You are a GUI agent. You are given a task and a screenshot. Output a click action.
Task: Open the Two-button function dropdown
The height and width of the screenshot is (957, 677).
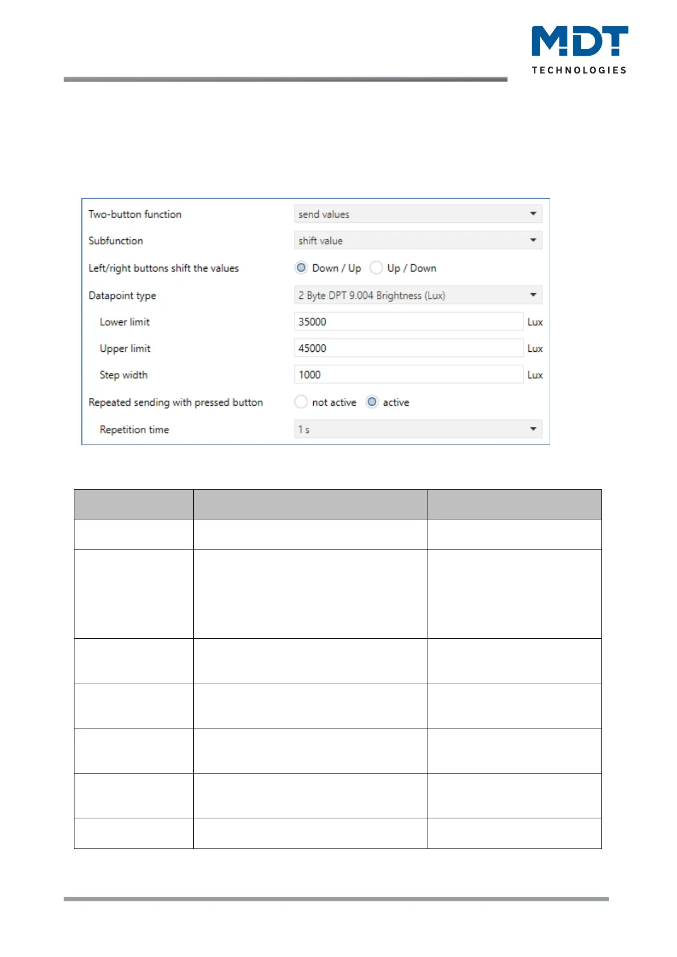[x=418, y=214]
